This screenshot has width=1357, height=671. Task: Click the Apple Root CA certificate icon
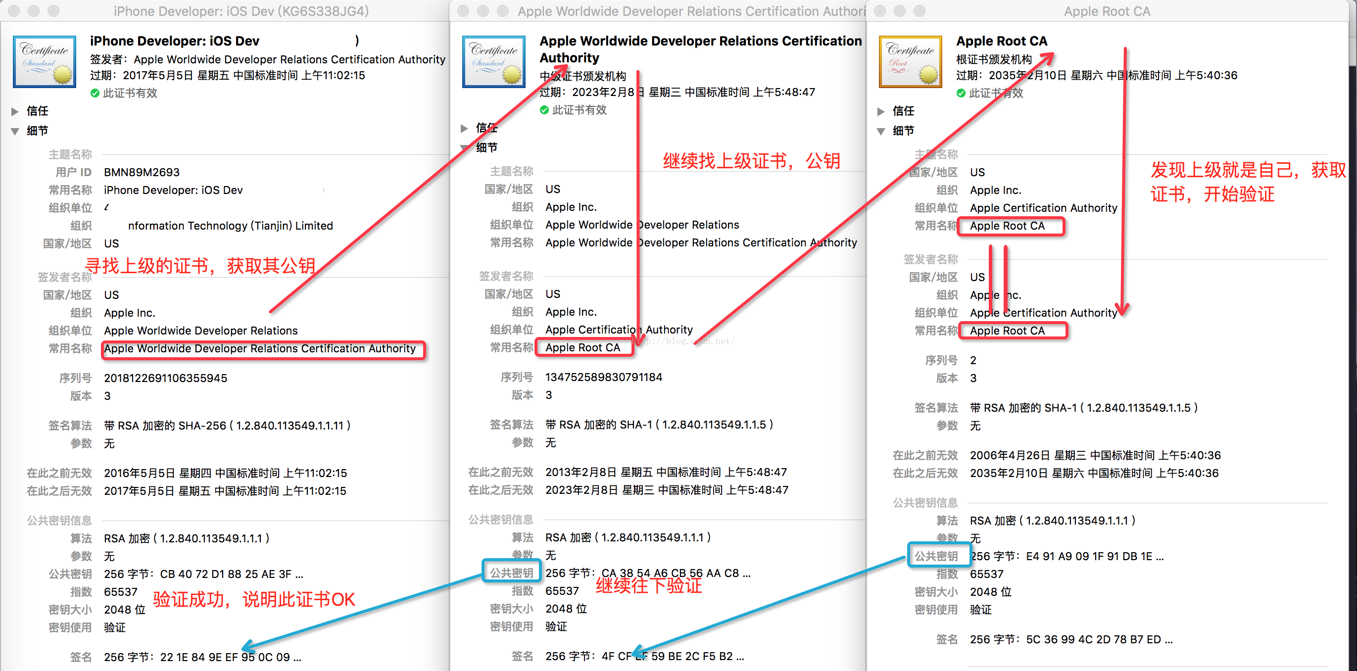click(910, 61)
